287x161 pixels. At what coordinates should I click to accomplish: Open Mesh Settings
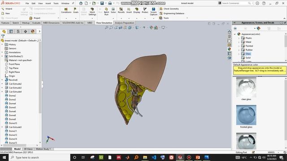tap(92, 12)
